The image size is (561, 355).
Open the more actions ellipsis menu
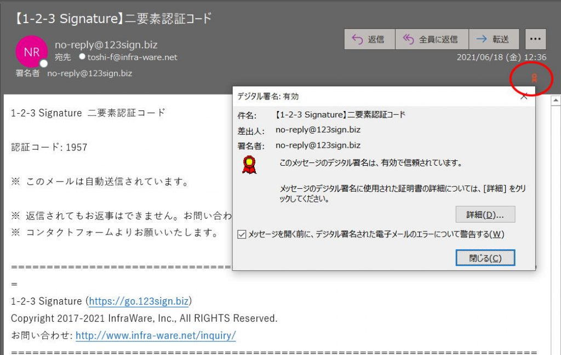pos(535,39)
